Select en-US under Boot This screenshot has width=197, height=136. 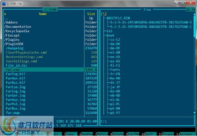(x=115, y=57)
